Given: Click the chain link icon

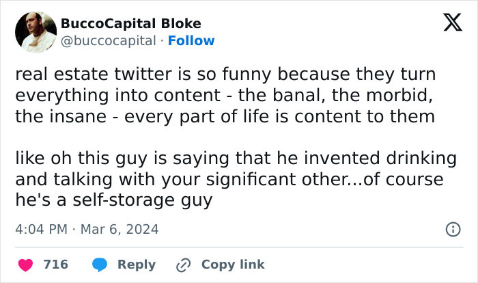Looking at the screenshot, I should click(182, 265).
